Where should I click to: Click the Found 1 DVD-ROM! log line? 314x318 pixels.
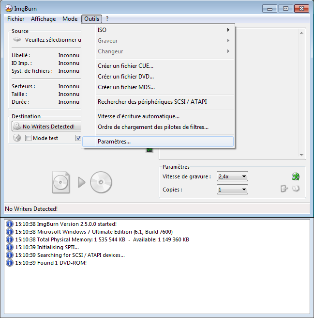tap(51, 263)
